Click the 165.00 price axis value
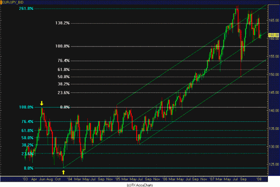The height and width of the screenshot is (187, 280). (274, 21)
